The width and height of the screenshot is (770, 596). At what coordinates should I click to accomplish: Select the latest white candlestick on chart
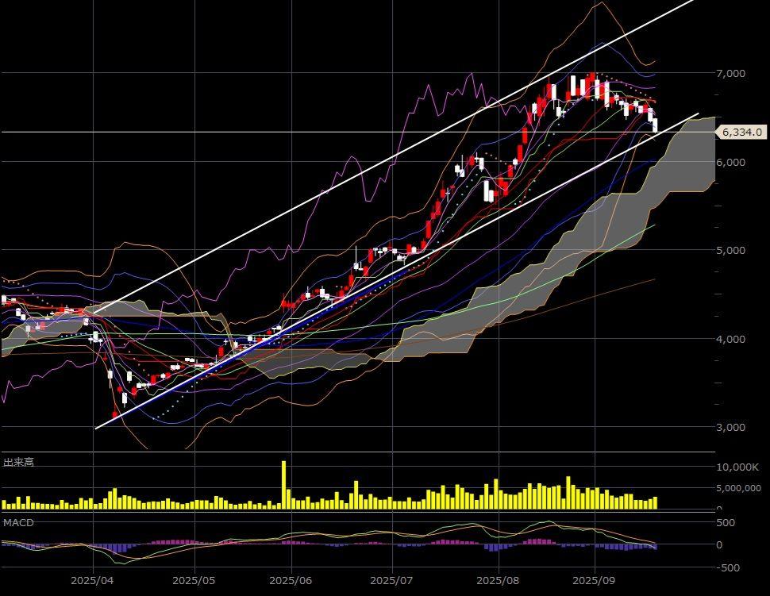click(655, 125)
